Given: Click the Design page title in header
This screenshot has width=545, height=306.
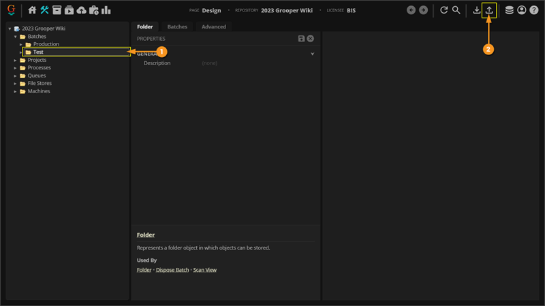Looking at the screenshot, I should click(x=211, y=10).
